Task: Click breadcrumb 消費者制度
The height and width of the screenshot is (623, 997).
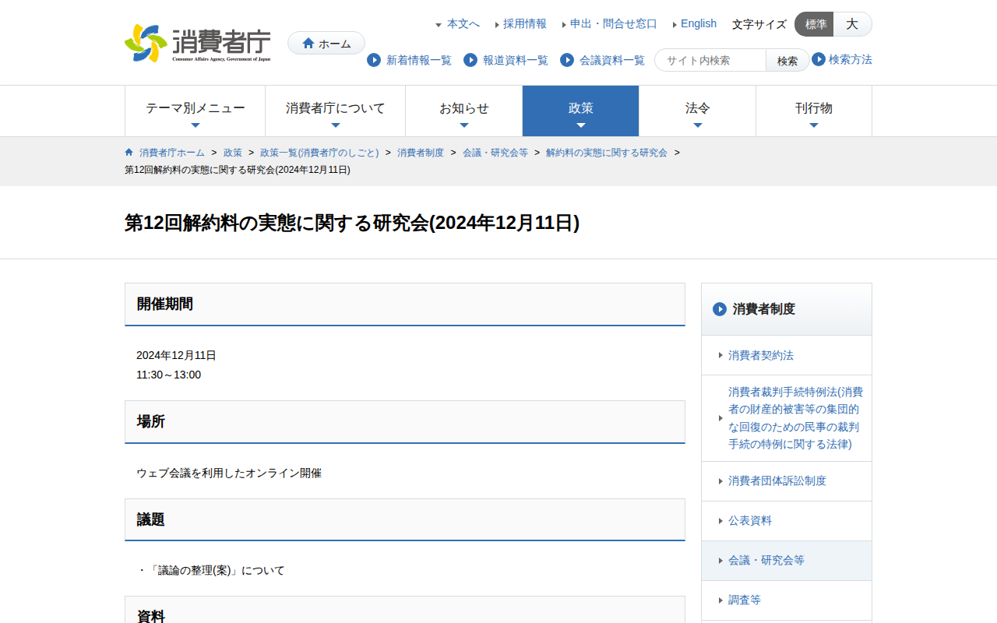Action: (421, 153)
